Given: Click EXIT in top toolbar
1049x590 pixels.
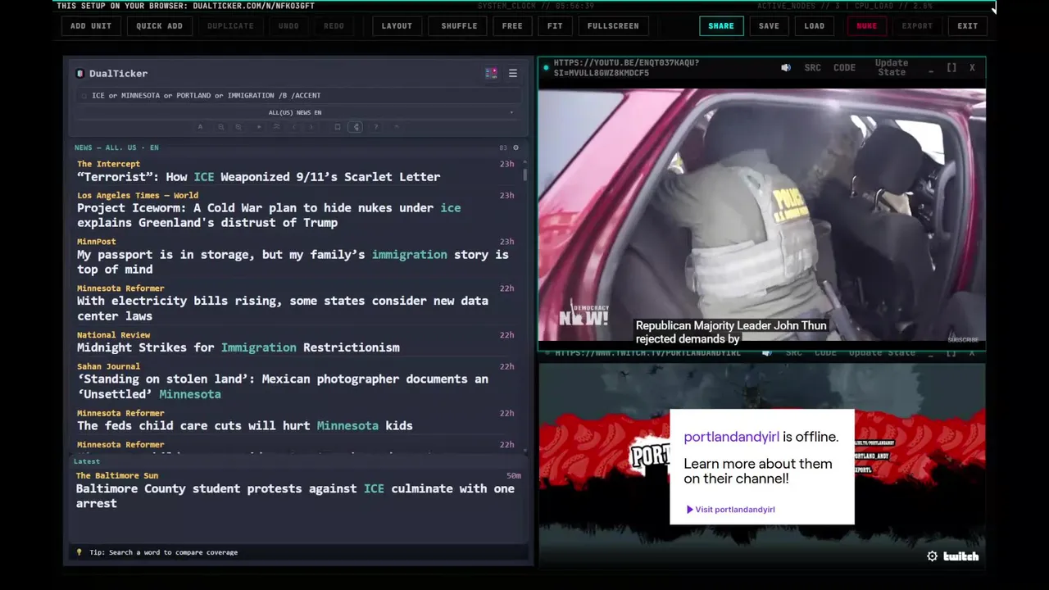Looking at the screenshot, I should (968, 25).
